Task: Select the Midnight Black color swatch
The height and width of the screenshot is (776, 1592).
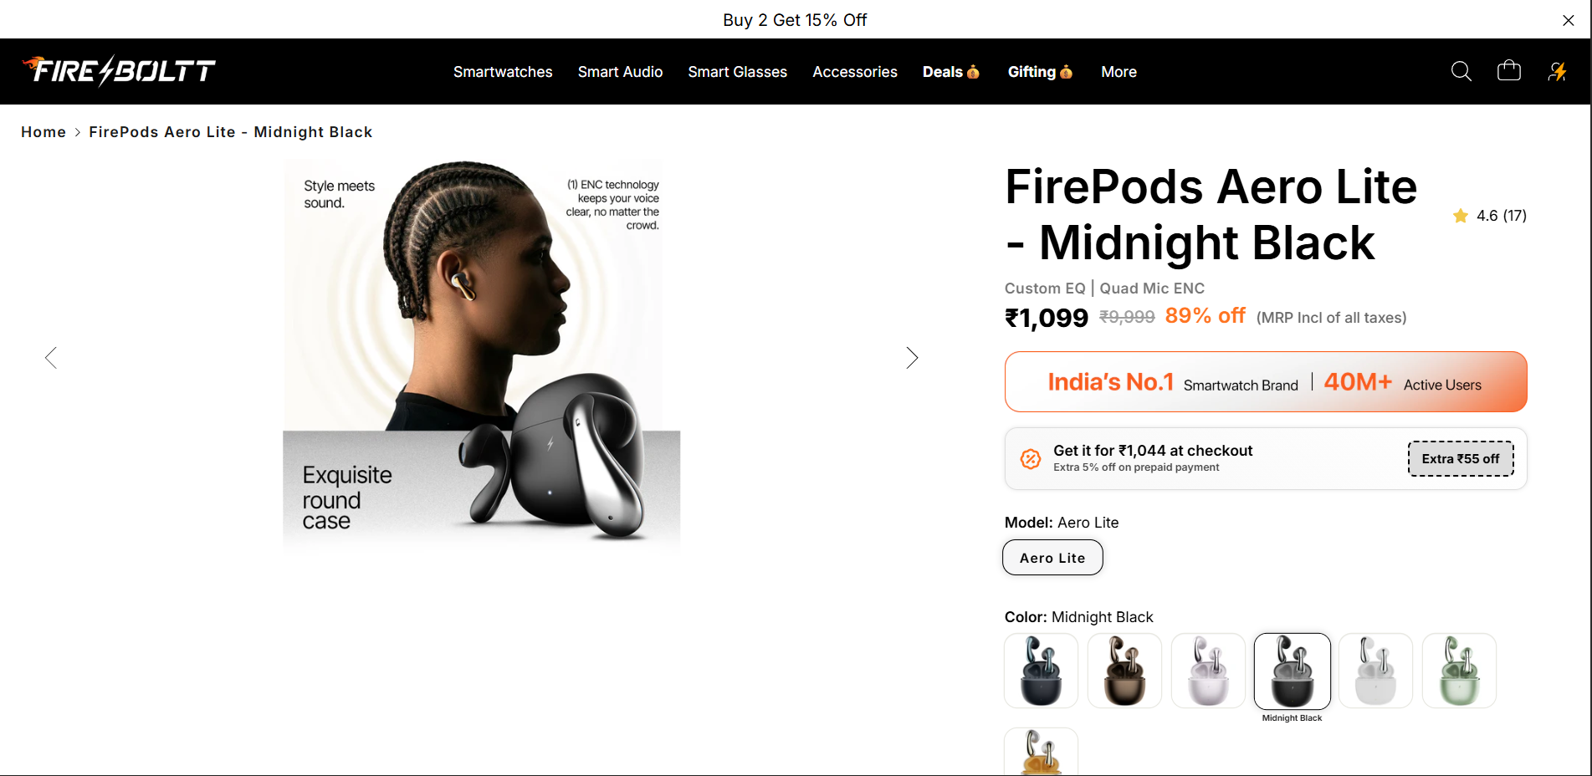Action: tap(1292, 671)
